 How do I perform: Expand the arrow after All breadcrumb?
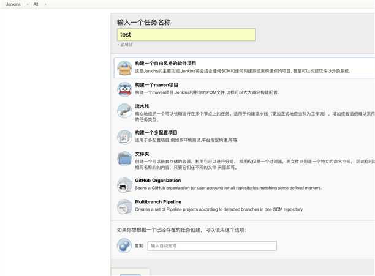(x=45, y=4)
